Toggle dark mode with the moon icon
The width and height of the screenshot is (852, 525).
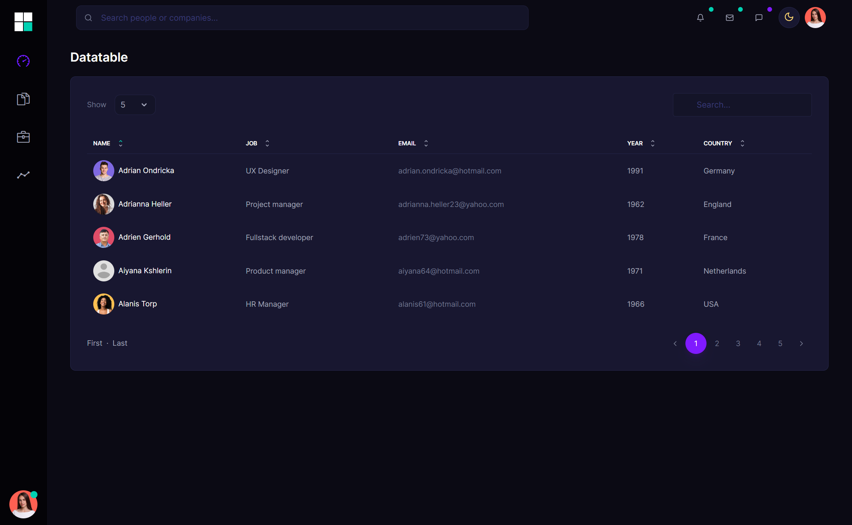coord(788,18)
